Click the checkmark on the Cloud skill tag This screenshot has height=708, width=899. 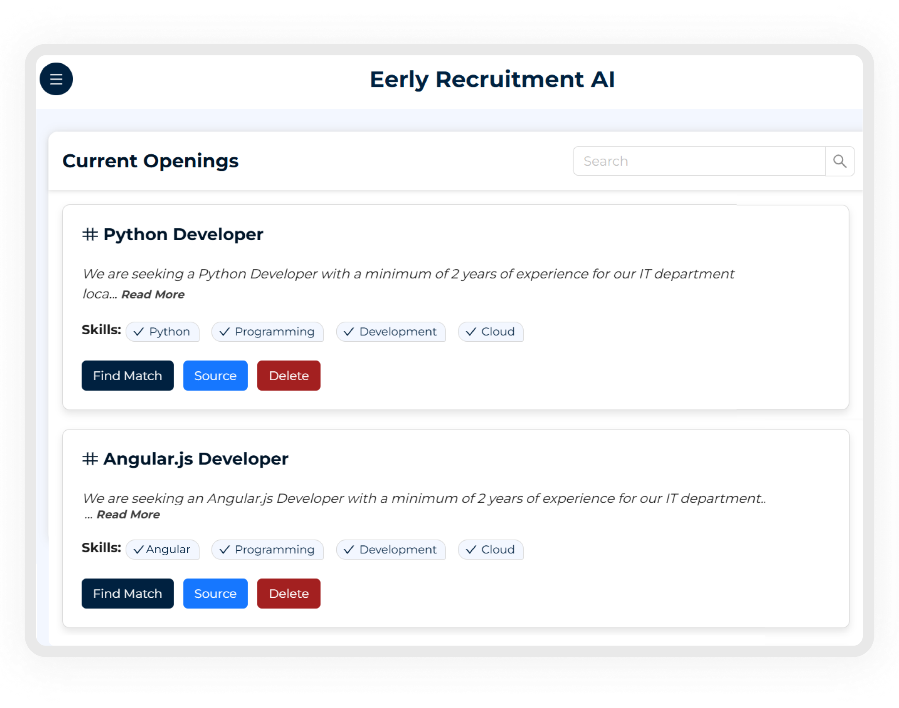(x=471, y=332)
